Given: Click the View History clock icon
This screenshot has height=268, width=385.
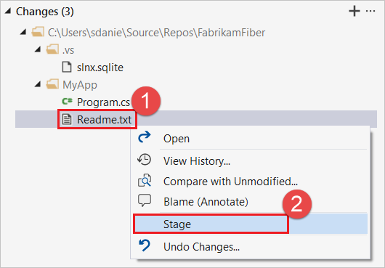Looking at the screenshot, I should point(145,160).
